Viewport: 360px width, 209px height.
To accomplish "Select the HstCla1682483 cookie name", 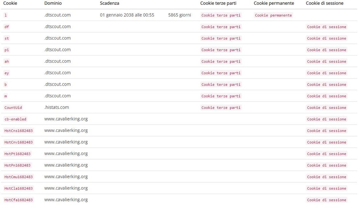I will click(x=19, y=188).
